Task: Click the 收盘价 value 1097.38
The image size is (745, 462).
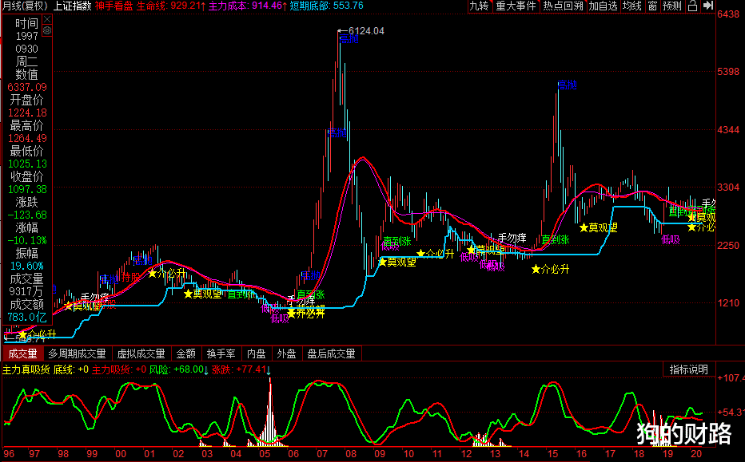Action: click(x=27, y=189)
